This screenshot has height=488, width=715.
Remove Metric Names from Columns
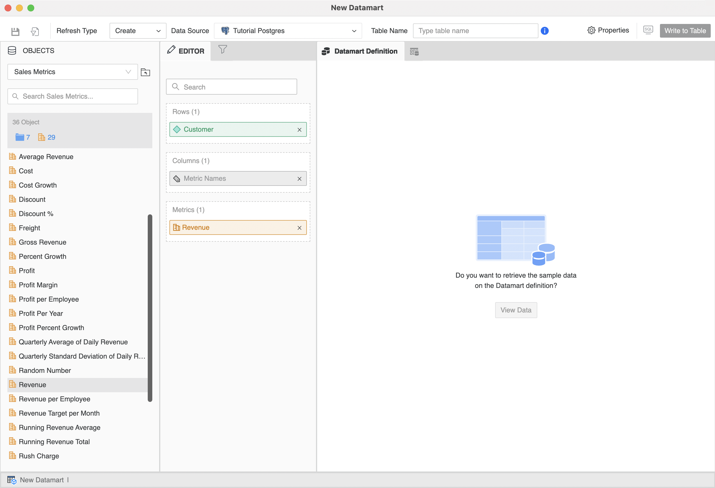[299, 179]
